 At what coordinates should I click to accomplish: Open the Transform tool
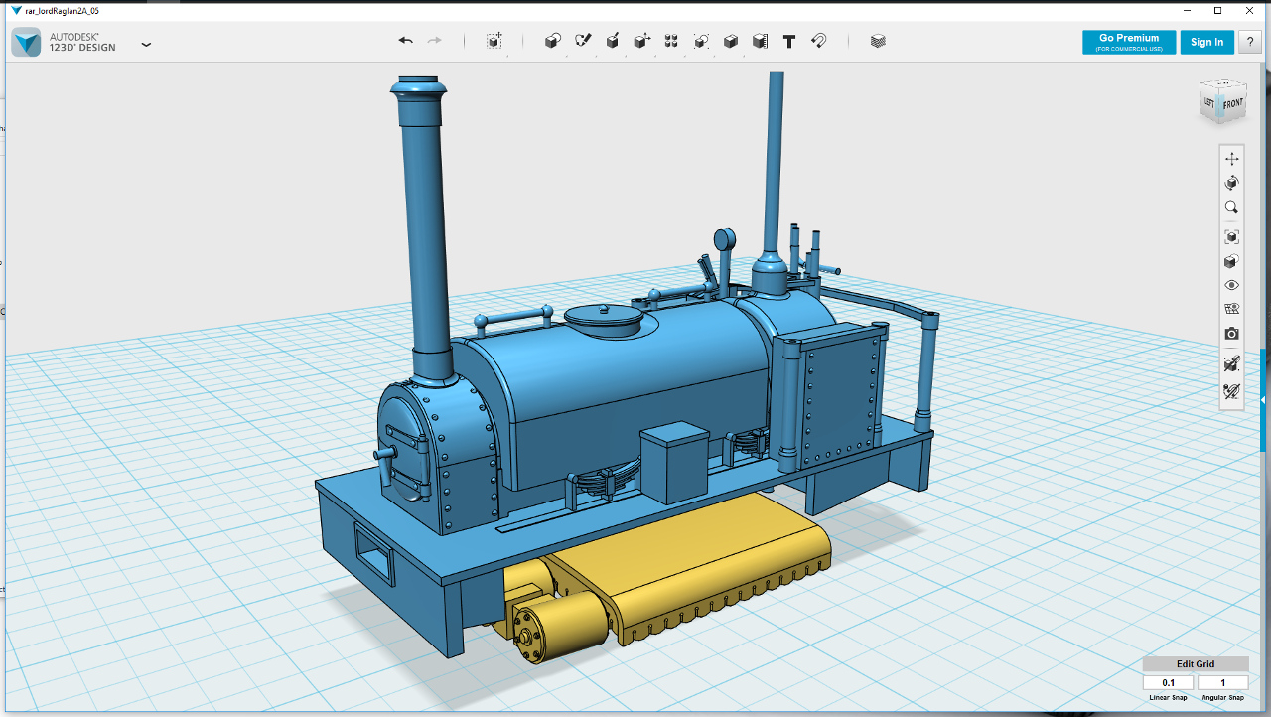coord(494,41)
